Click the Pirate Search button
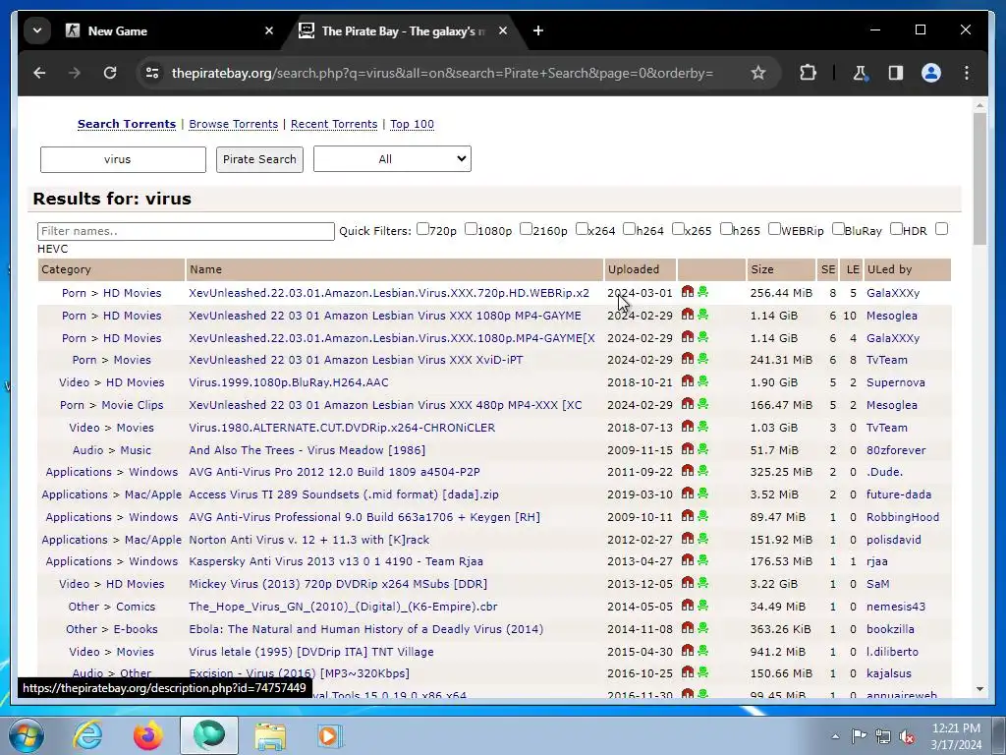 tap(259, 159)
